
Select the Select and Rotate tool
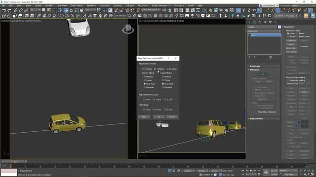[71, 10]
